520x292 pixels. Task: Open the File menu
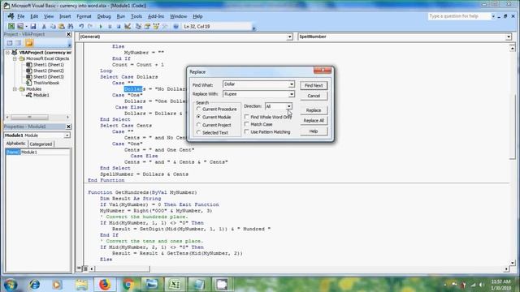coord(21,16)
